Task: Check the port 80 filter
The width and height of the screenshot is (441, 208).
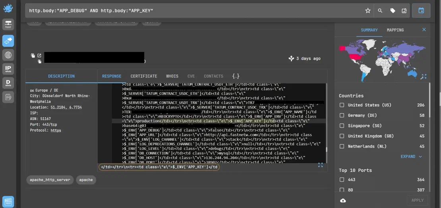Action: point(342,190)
